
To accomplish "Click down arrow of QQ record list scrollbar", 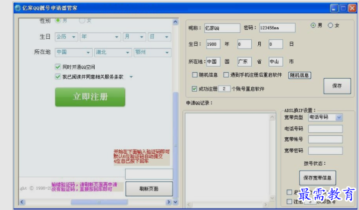I will coord(272,198).
